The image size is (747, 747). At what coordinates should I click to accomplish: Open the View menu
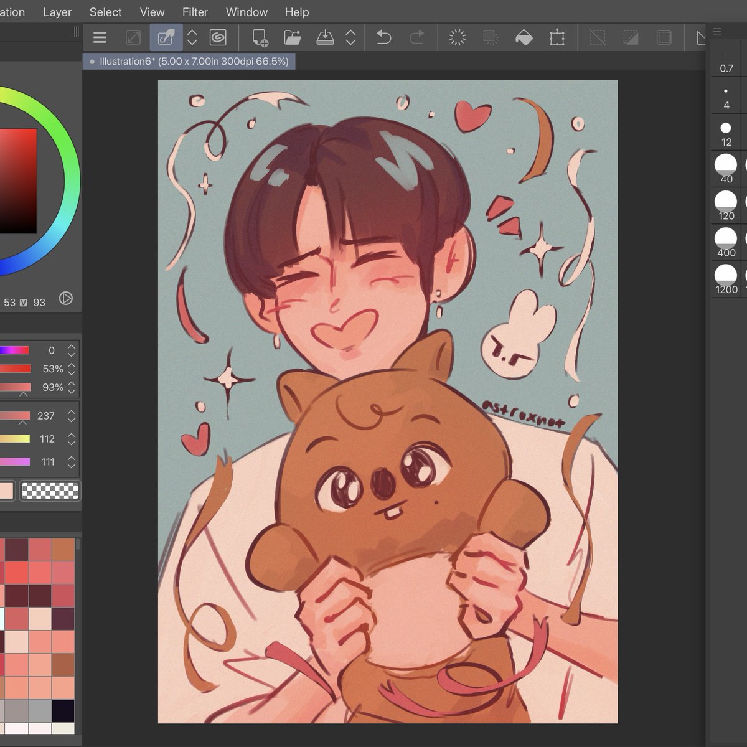(x=152, y=12)
